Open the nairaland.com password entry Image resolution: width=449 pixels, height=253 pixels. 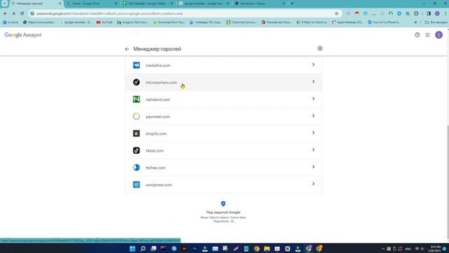(x=223, y=99)
